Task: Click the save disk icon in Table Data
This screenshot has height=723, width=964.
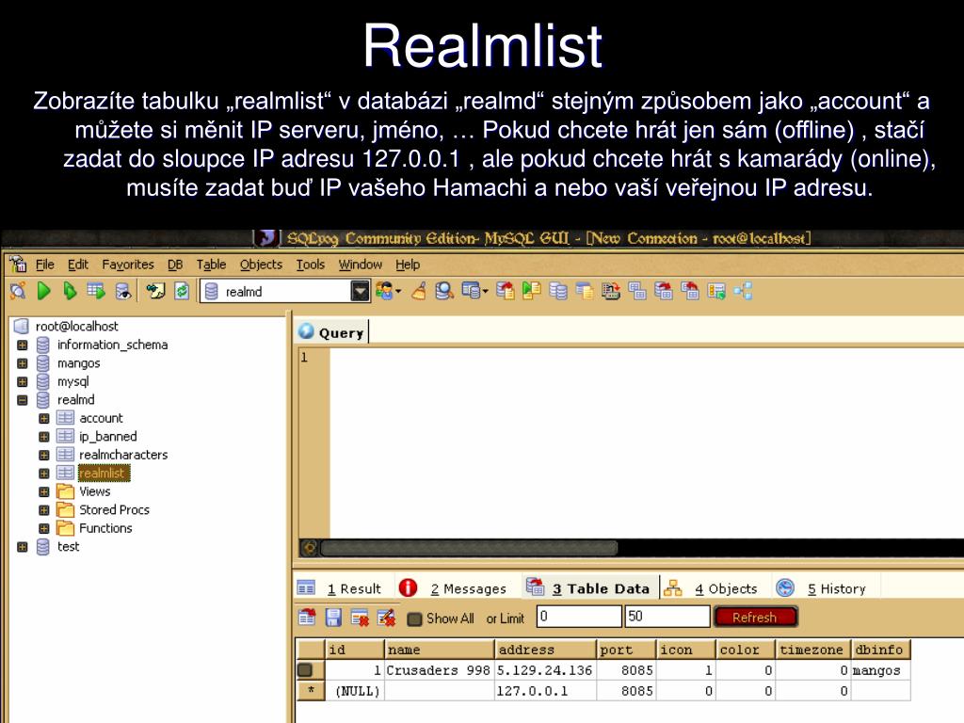Action: (333, 618)
